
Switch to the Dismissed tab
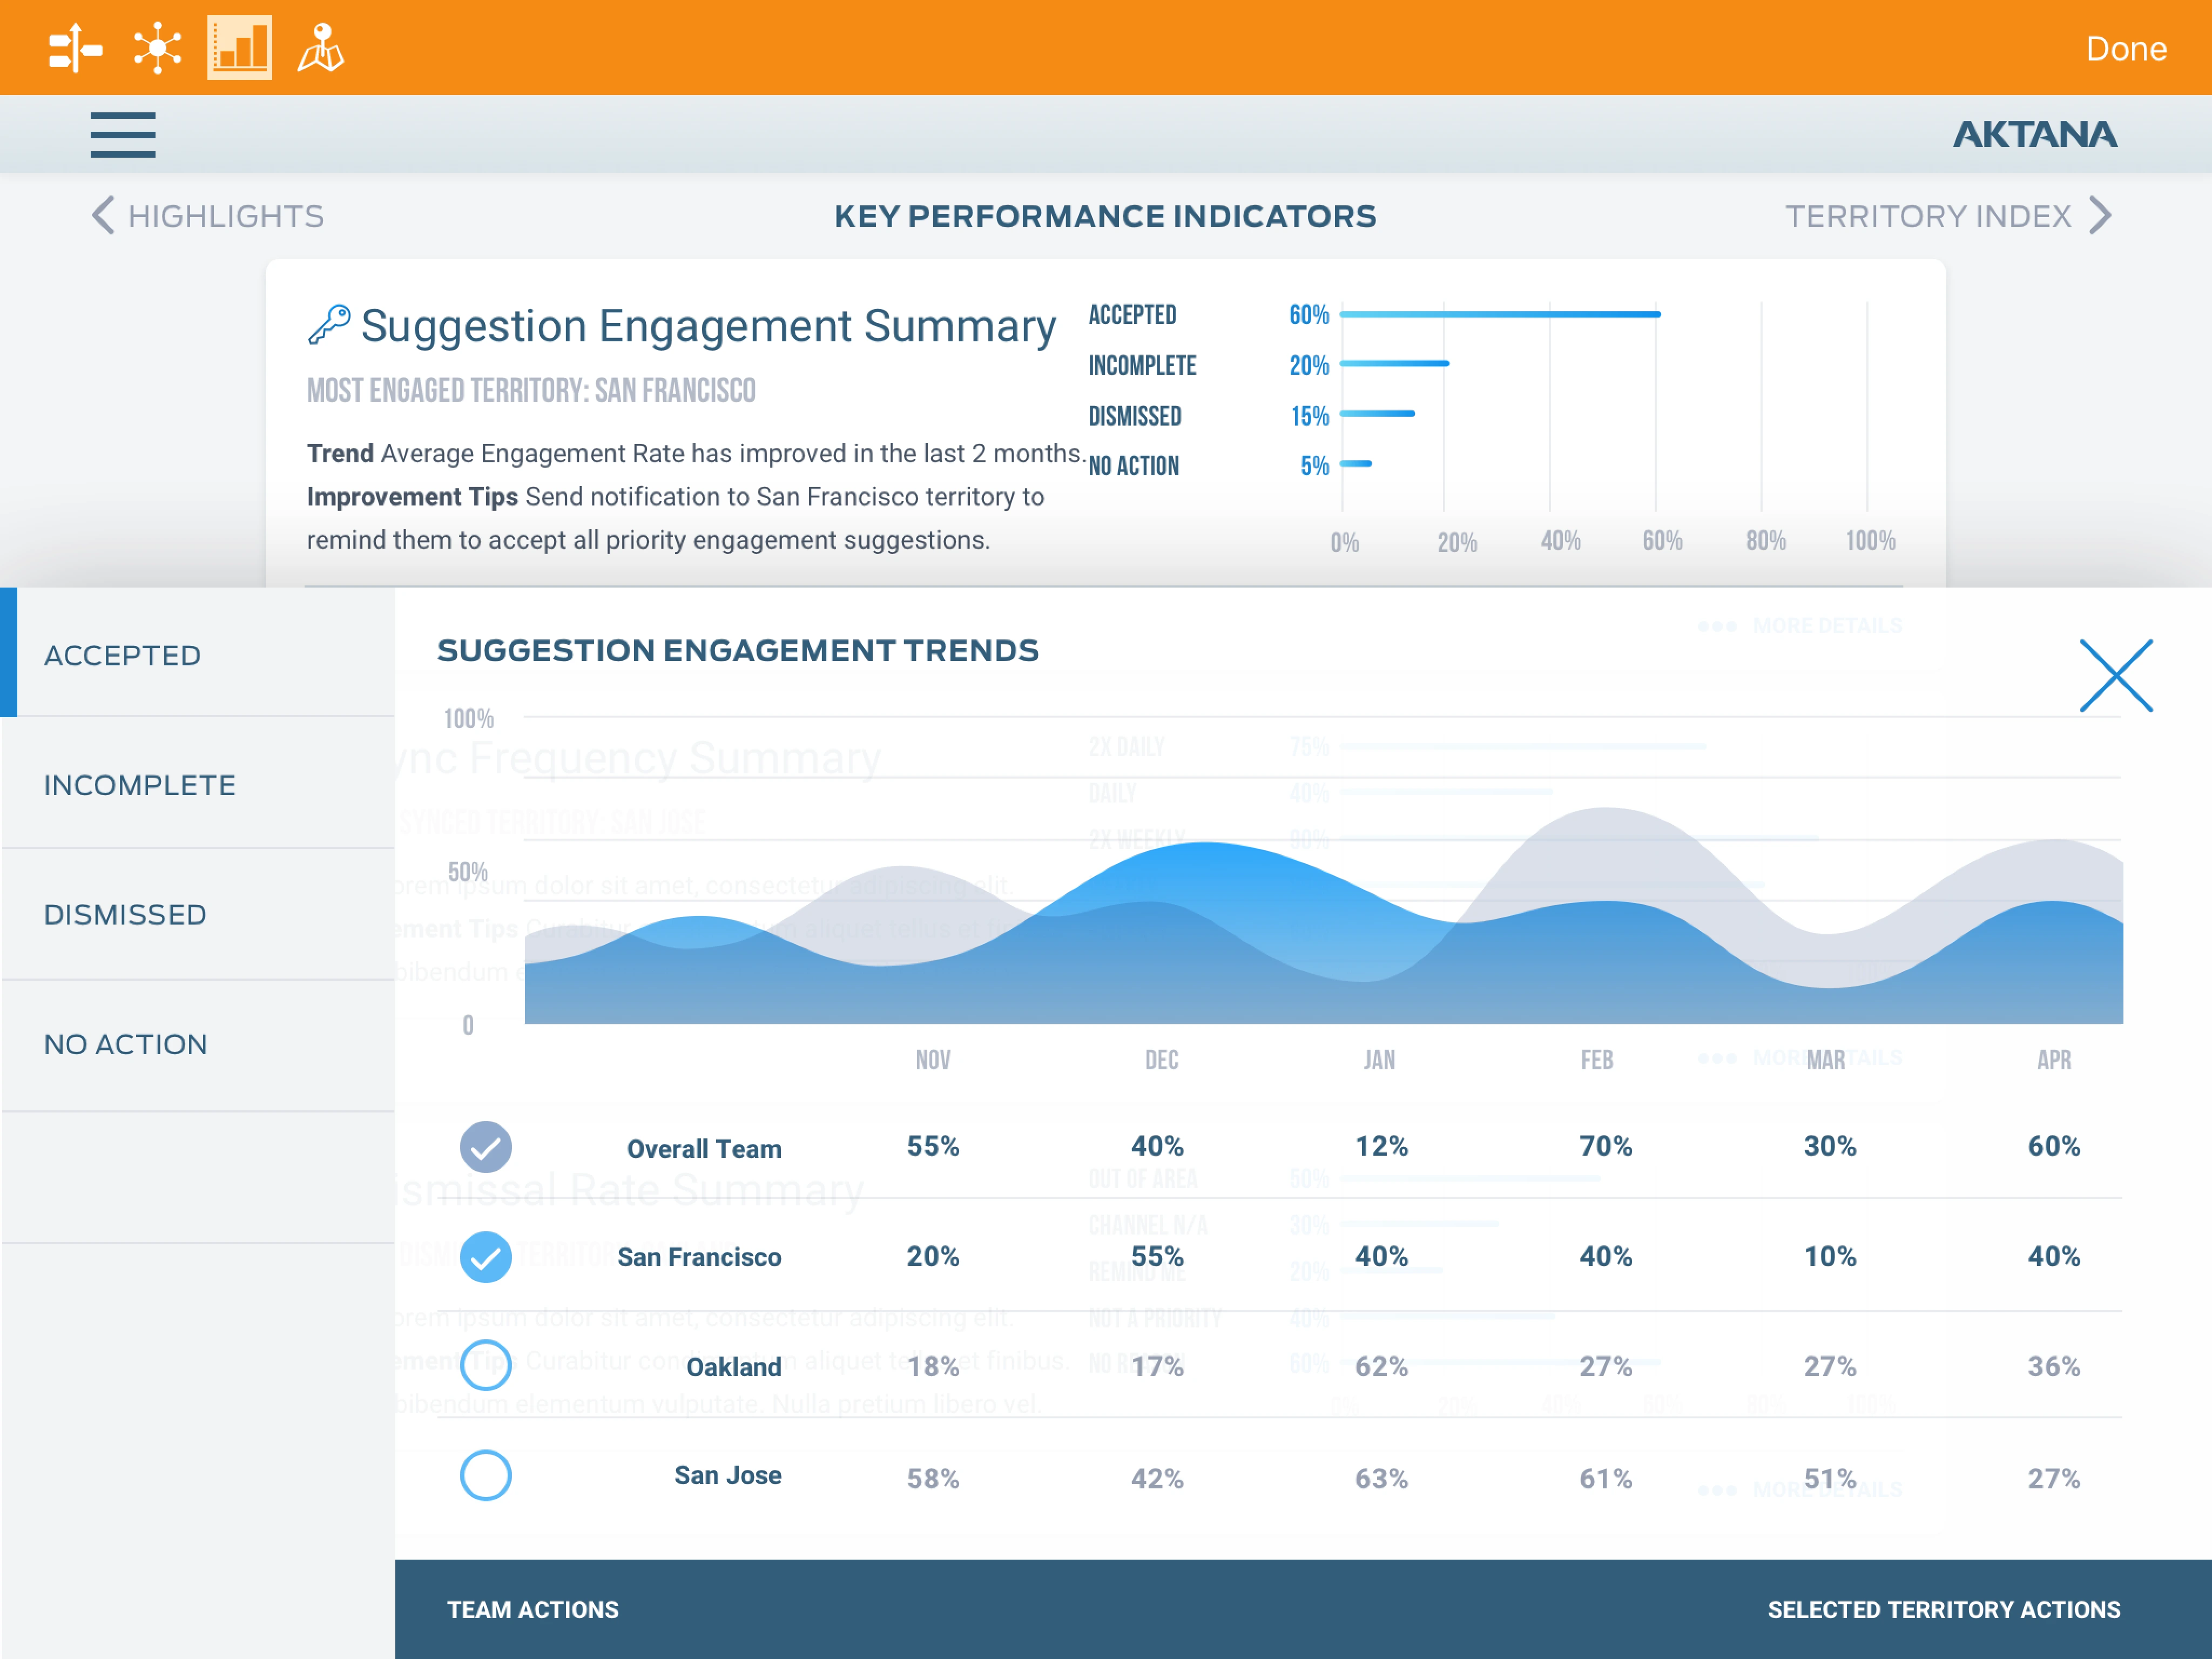(125, 915)
